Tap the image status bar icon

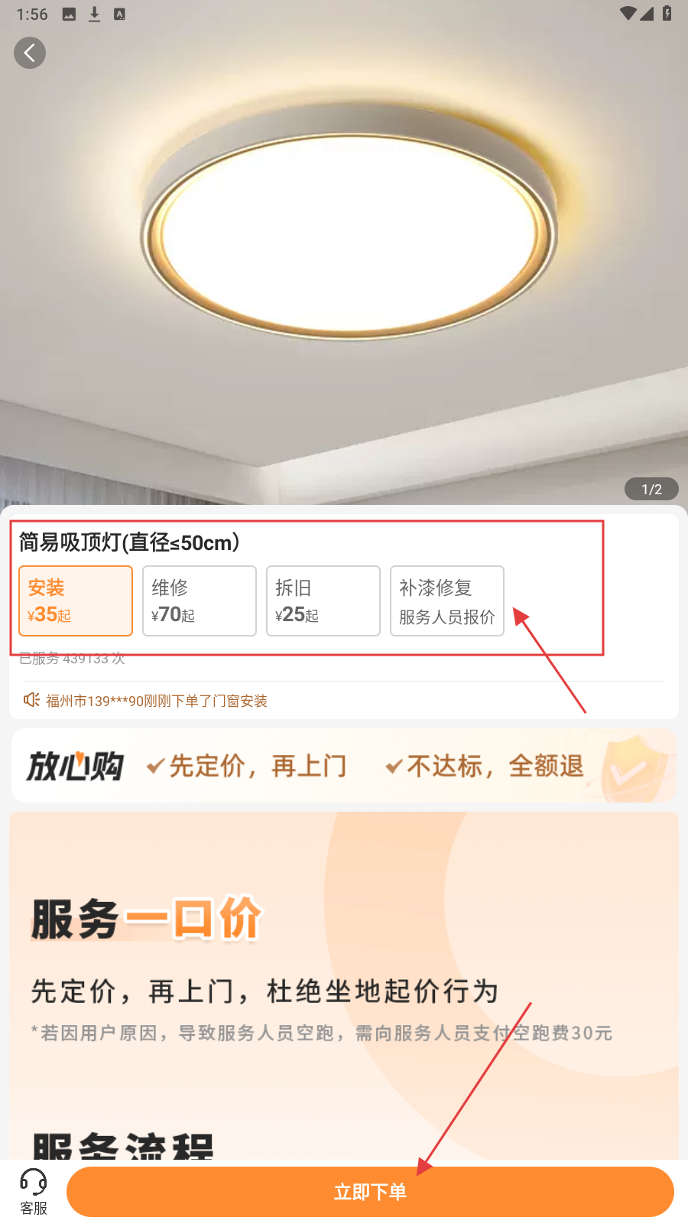coord(69,14)
